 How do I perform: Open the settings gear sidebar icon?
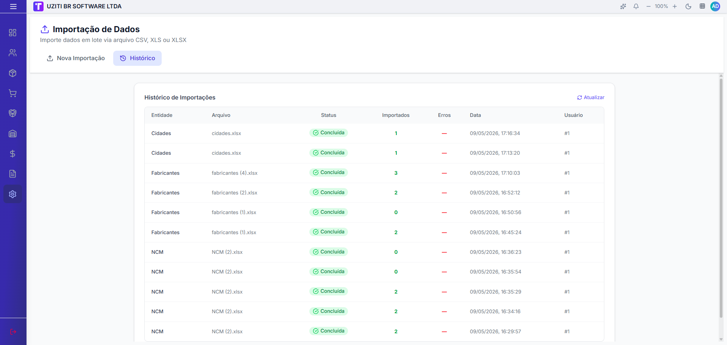12,194
